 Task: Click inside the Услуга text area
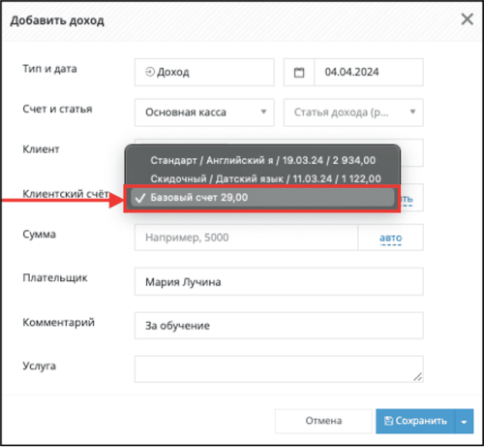point(279,369)
